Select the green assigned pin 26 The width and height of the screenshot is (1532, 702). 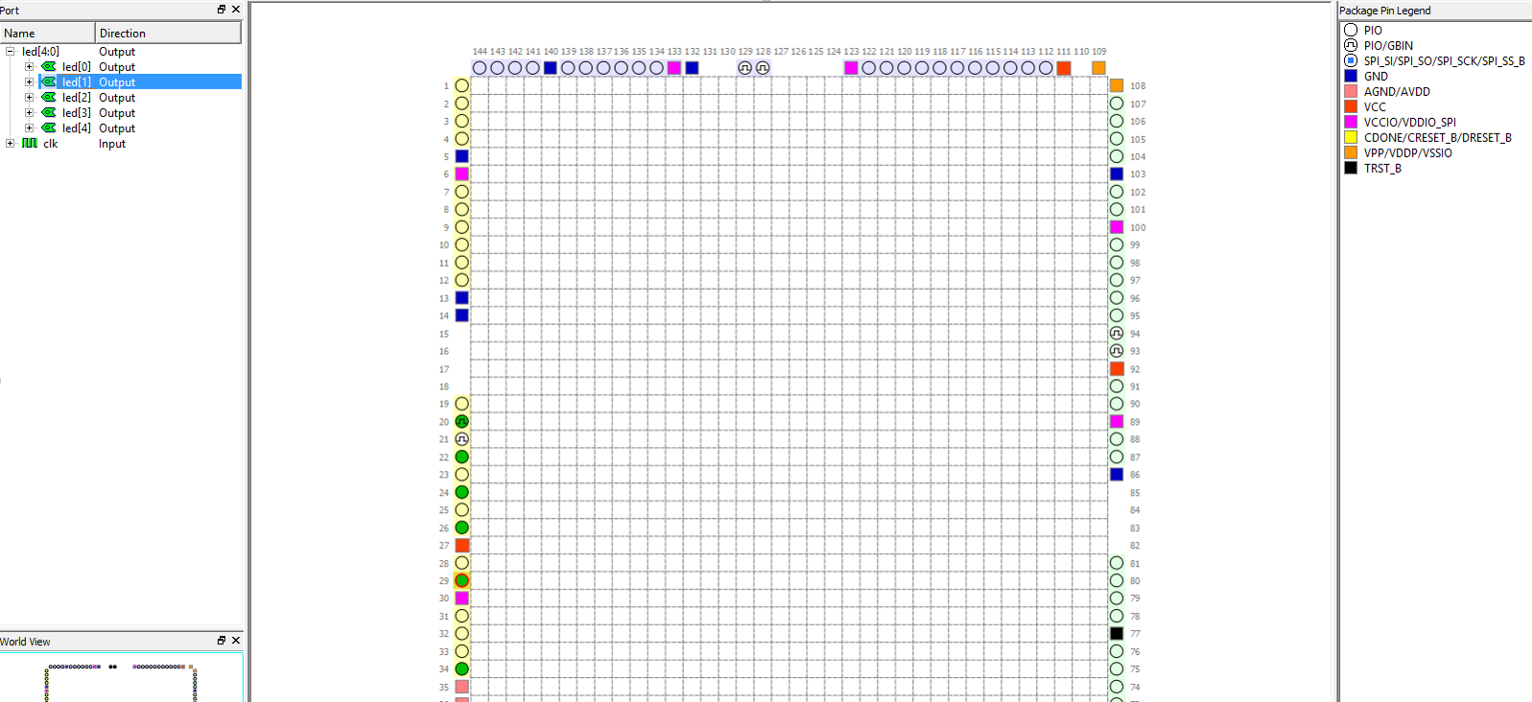pyautogui.click(x=461, y=527)
